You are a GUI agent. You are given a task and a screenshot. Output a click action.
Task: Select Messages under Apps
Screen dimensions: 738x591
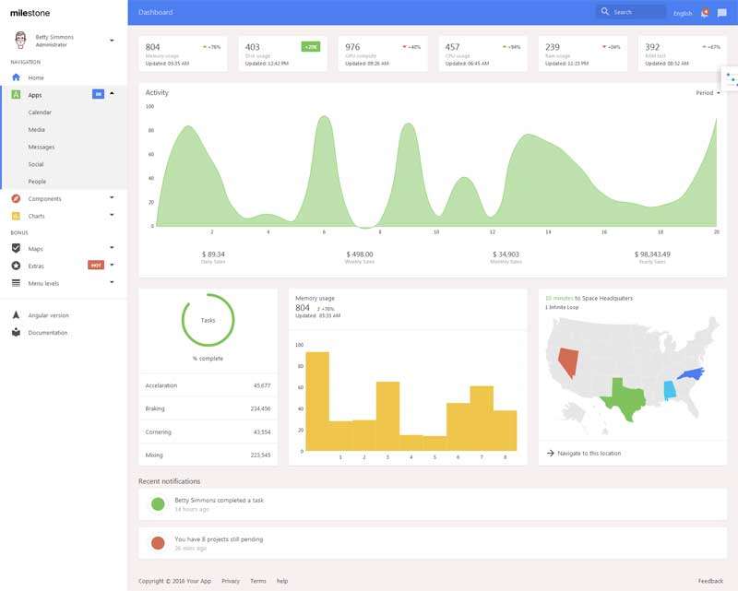[42, 147]
